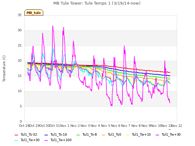Toggle the Tul1_Ts0 legend entry
This screenshot has width=195, height=146.
[x=112, y=134]
